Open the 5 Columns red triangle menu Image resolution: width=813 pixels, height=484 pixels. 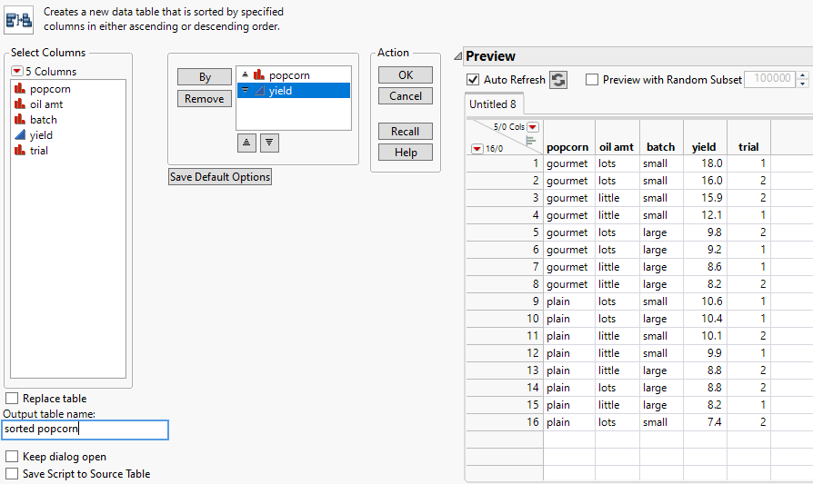coord(17,72)
